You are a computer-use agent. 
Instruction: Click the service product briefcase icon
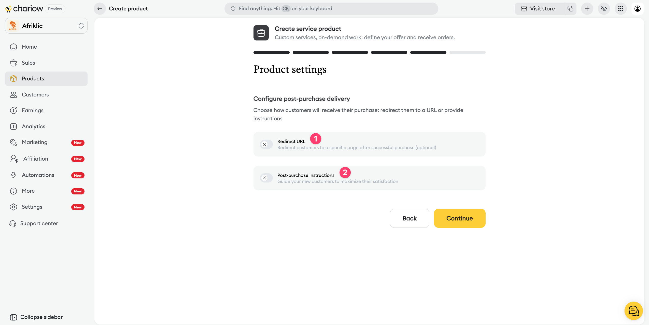tap(261, 33)
